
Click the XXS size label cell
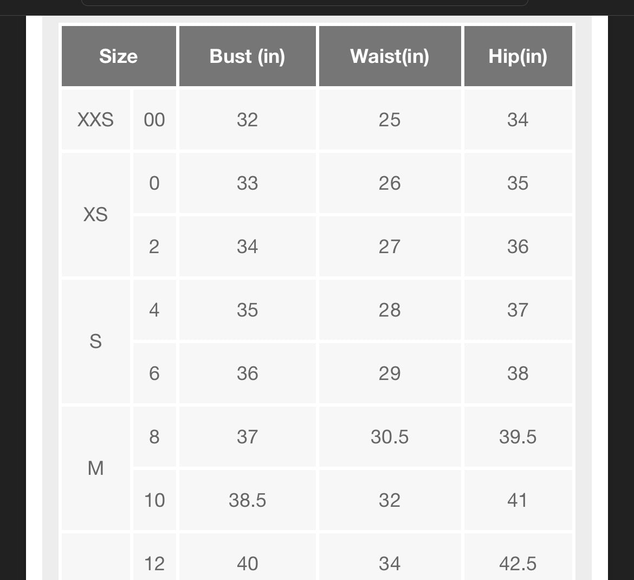(x=96, y=120)
